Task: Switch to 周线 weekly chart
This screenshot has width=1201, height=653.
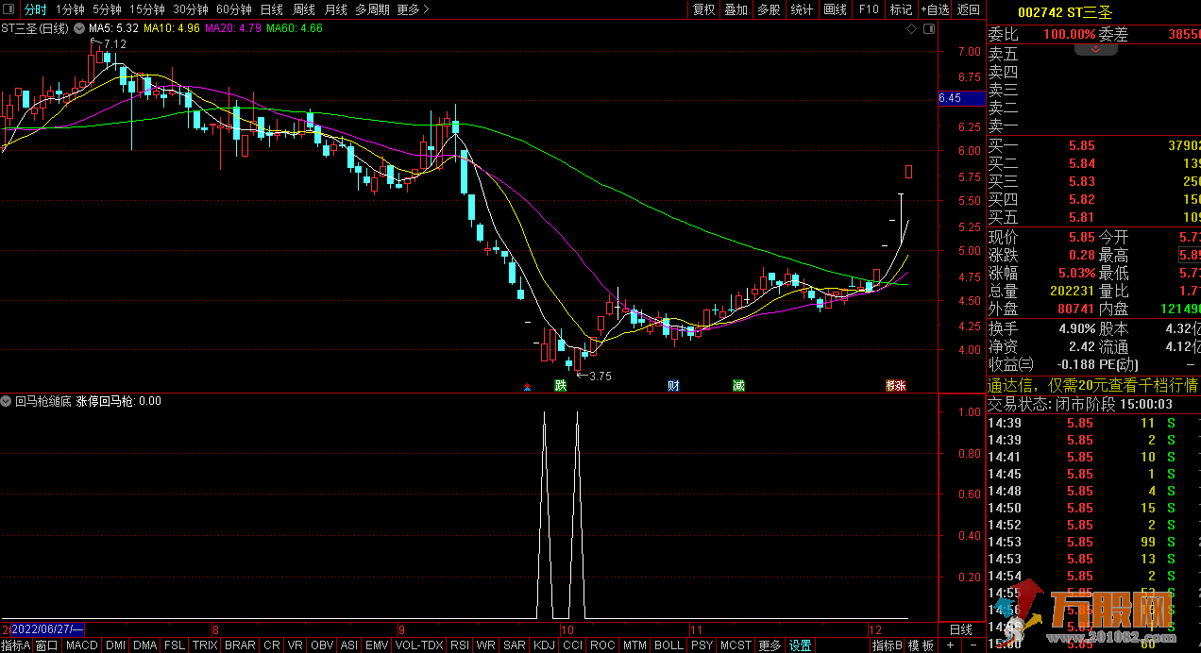Action: tap(303, 9)
